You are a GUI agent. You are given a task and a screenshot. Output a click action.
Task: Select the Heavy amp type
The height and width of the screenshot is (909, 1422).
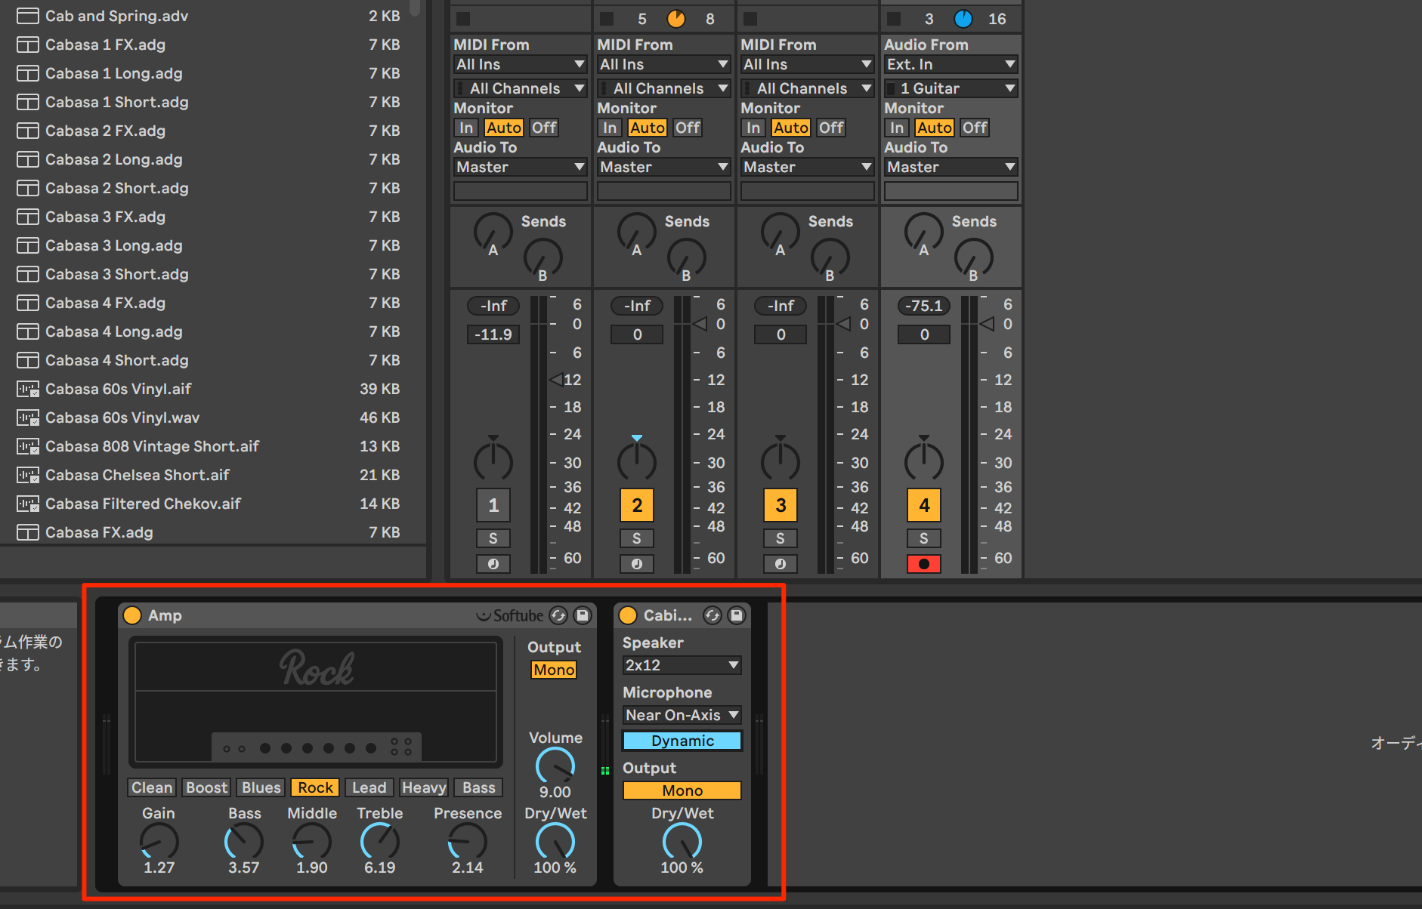pos(424,787)
